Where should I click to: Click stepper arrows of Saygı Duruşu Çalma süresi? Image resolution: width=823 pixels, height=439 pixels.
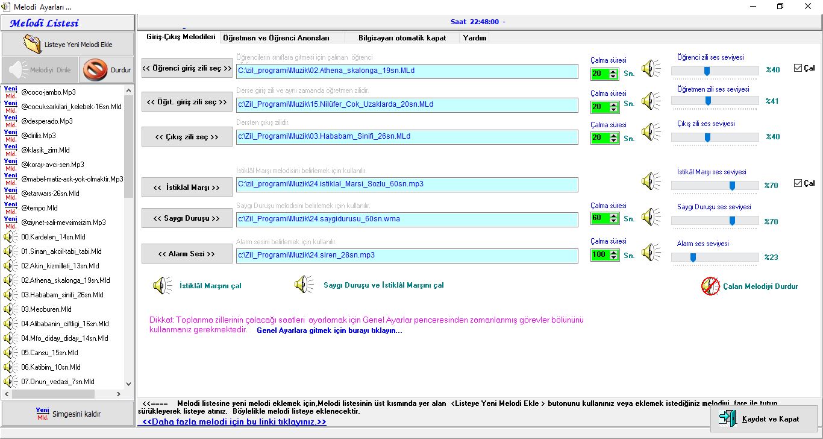[613, 218]
